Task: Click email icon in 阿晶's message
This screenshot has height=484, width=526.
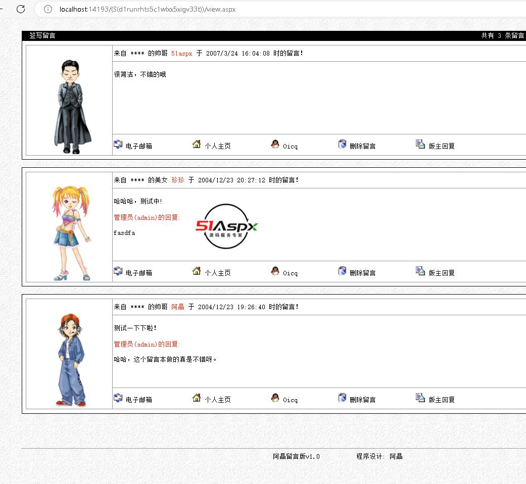Action: tap(118, 398)
